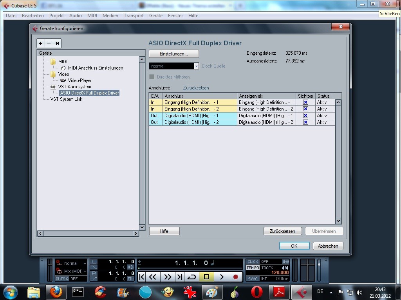
Task: Click the volume icon in system tray
Action: click(x=359, y=293)
